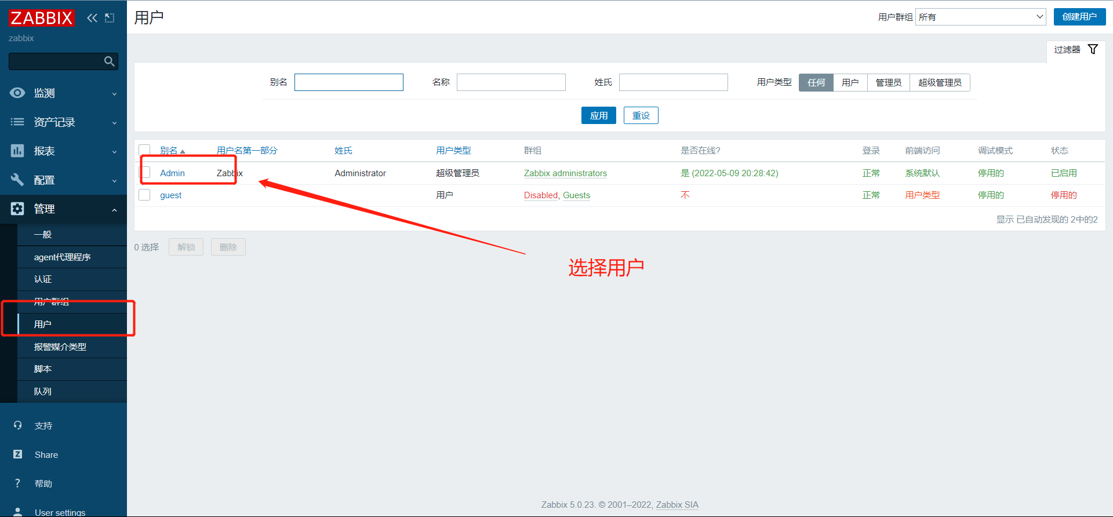1113x517 pixels.
Task: Check the Admin user row checkbox
Action: click(x=145, y=172)
